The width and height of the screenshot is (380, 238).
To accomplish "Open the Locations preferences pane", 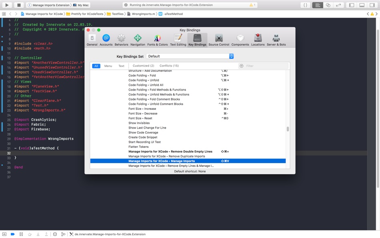I will [x=258, y=40].
